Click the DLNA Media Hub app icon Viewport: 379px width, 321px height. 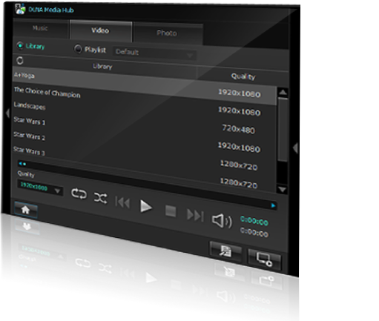(20, 9)
